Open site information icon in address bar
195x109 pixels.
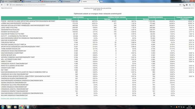point(11,5)
